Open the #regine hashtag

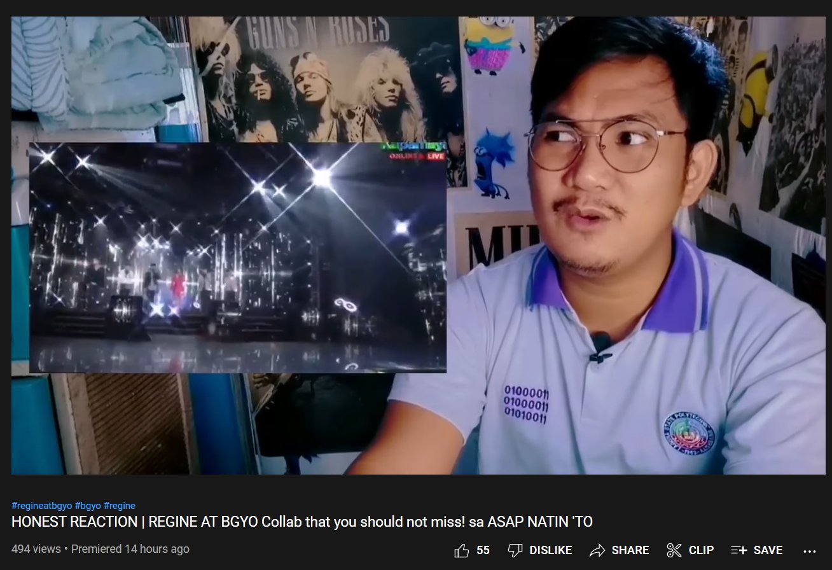119,505
